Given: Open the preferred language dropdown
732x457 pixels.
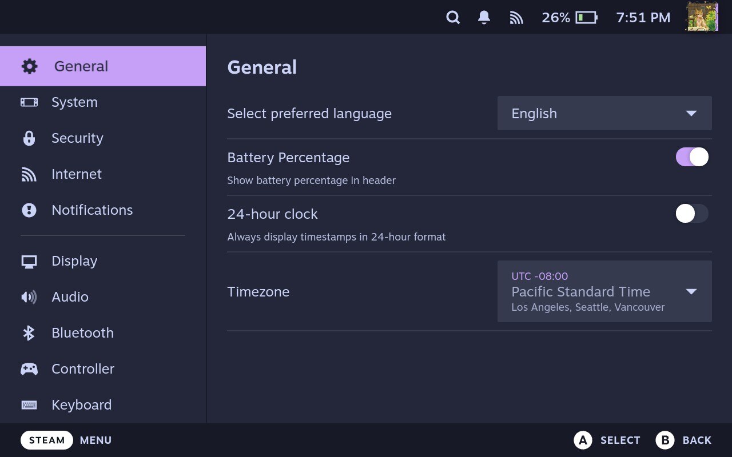Looking at the screenshot, I should (x=604, y=113).
